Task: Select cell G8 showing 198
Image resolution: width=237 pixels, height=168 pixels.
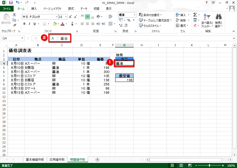Action: click(x=125, y=80)
